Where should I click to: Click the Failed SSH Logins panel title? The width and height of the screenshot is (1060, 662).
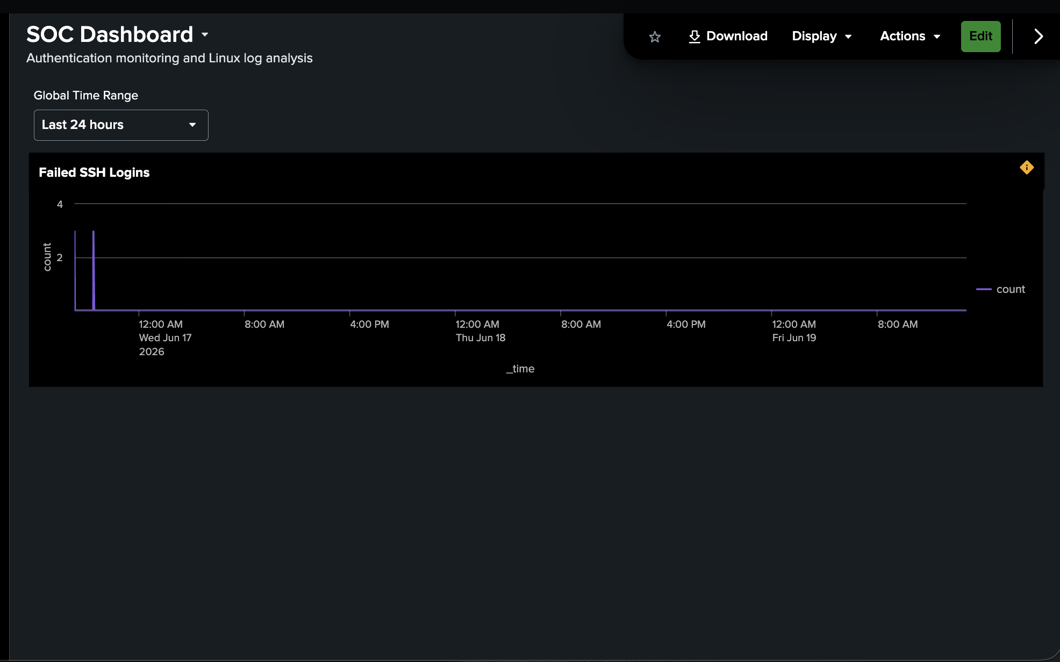94,172
